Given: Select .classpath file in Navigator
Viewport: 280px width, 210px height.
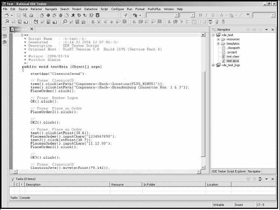Looking at the screenshot, I should click(233, 48).
